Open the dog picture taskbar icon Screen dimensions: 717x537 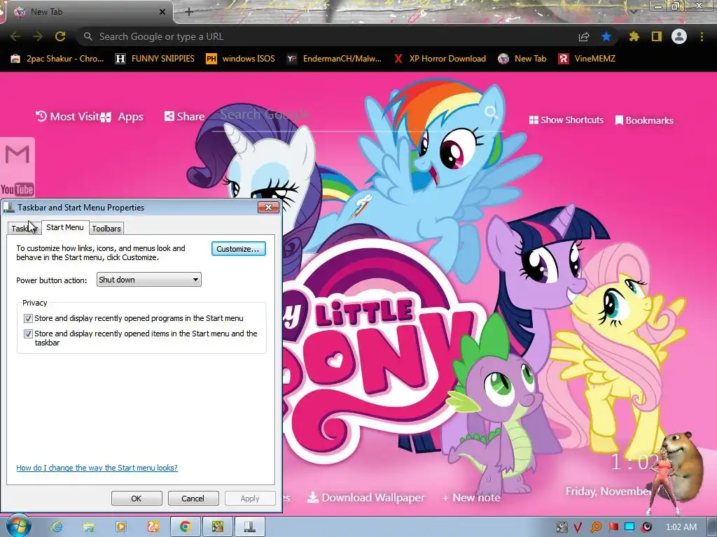pyautogui.click(x=217, y=527)
